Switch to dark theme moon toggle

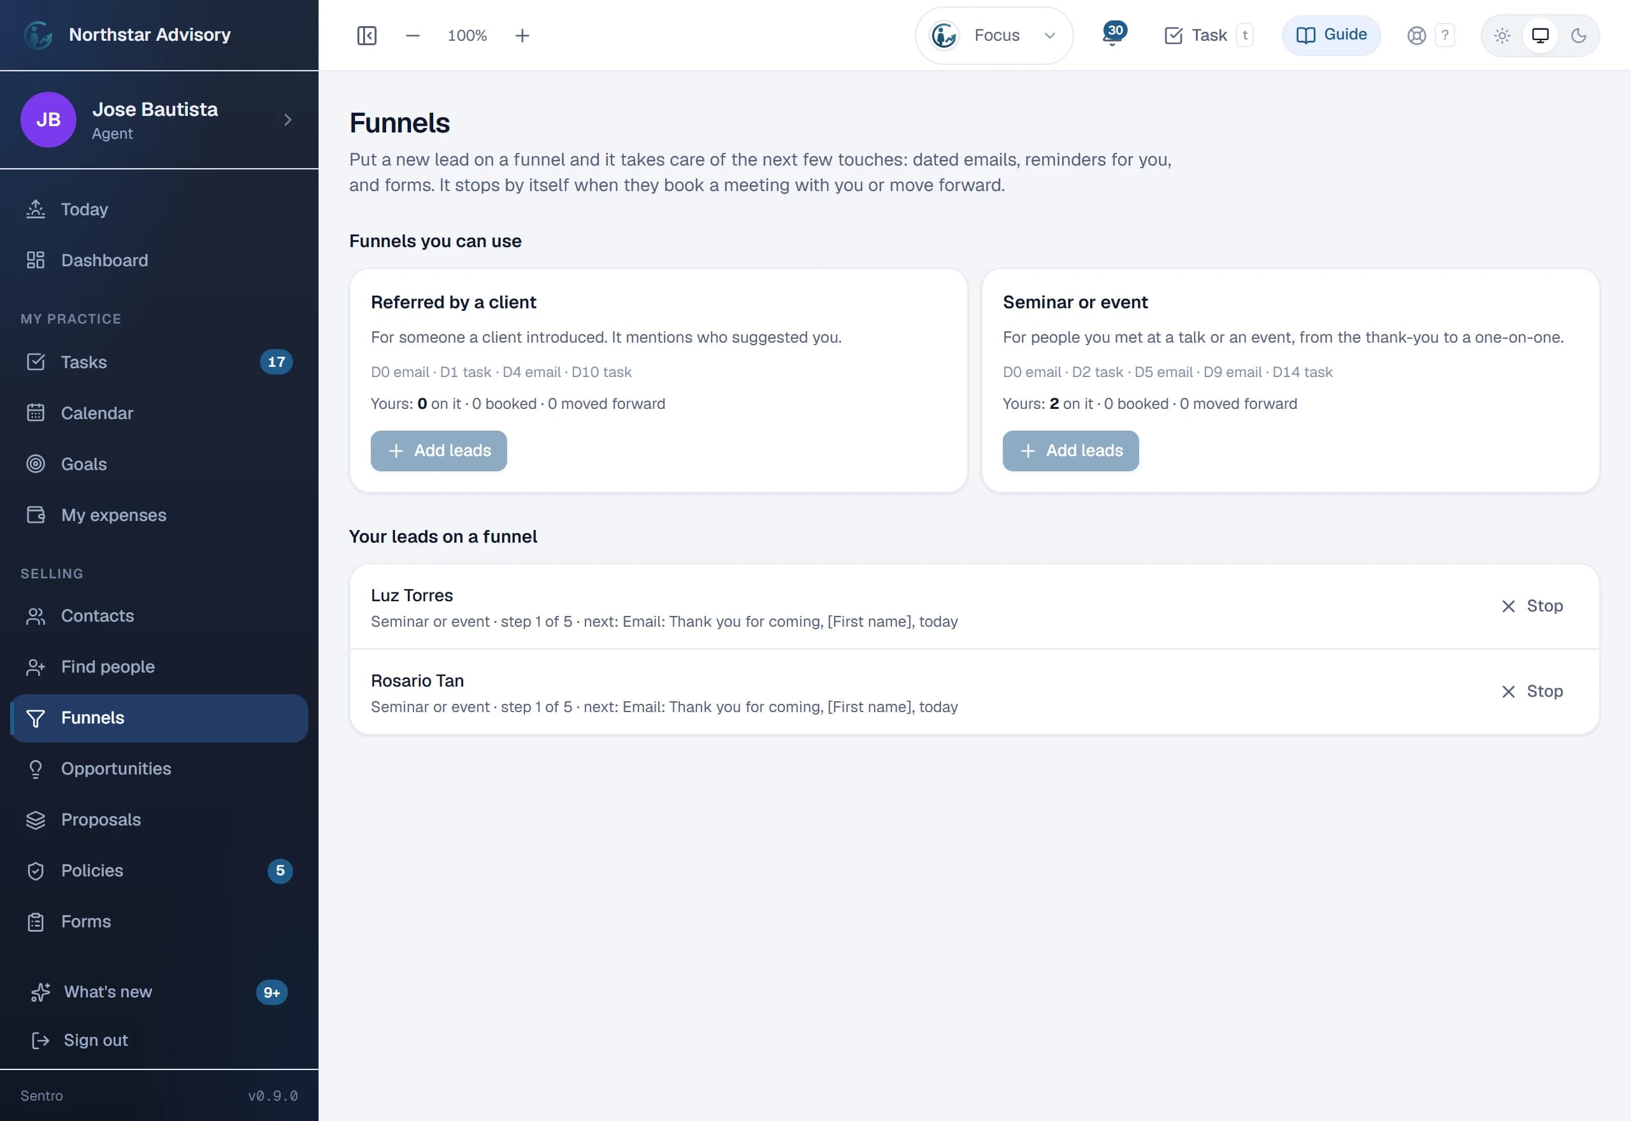(x=1578, y=36)
